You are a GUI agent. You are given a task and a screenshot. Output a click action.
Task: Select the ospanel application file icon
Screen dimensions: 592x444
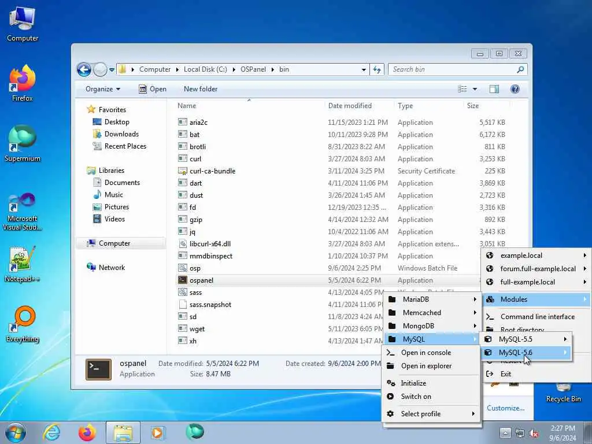pos(183,280)
